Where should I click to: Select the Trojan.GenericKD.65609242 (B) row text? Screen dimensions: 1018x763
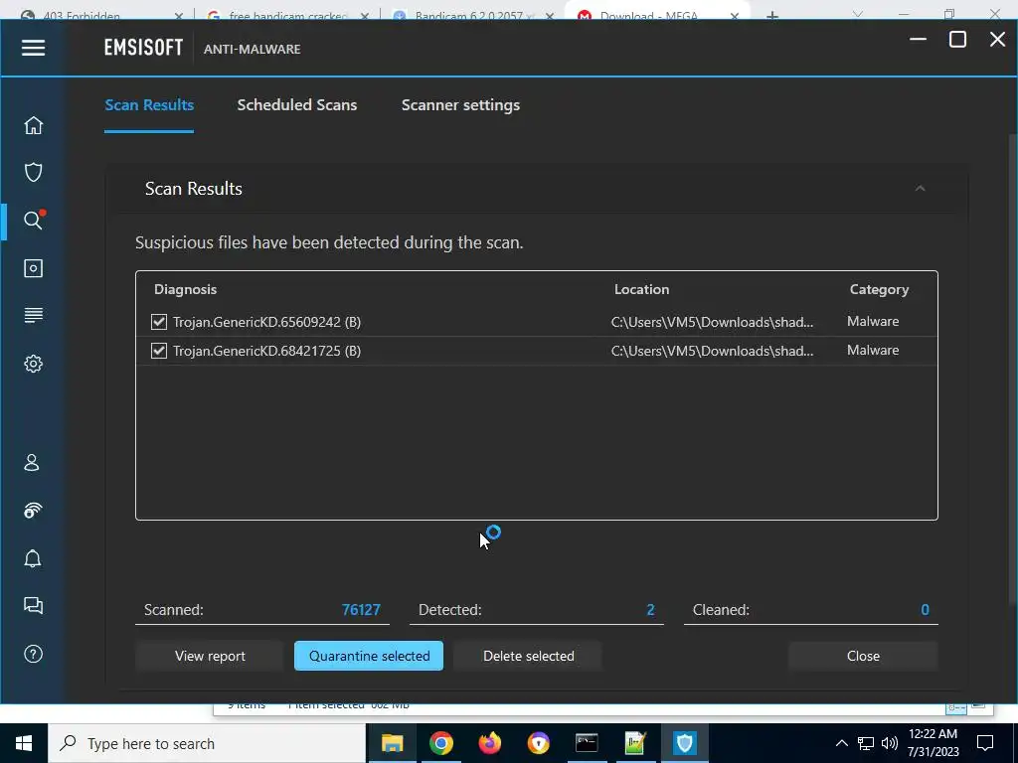(266, 322)
